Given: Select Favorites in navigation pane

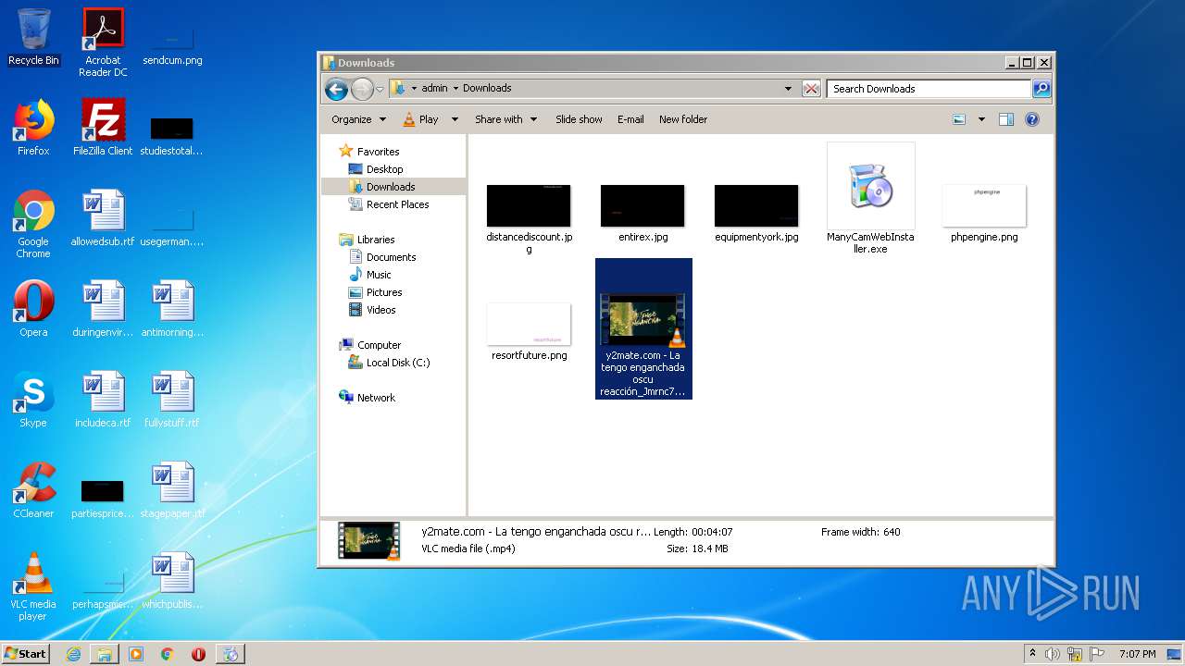Looking at the screenshot, I should [379, 152].
